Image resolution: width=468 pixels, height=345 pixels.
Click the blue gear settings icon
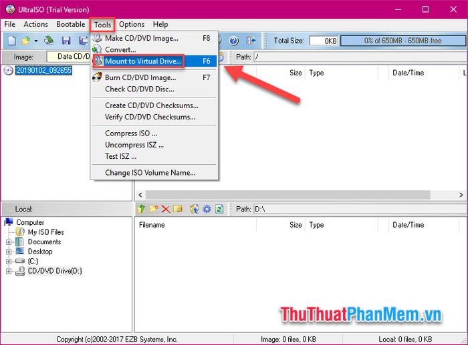point(207,209)
